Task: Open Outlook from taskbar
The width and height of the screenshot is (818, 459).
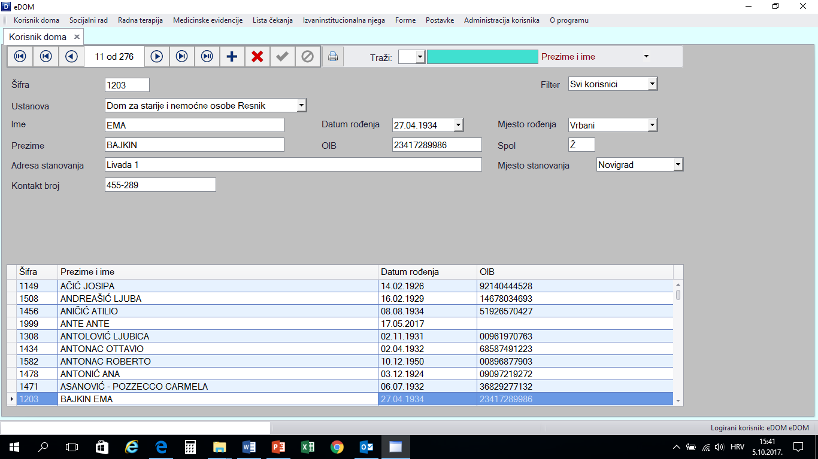Action: click(366, 447)
